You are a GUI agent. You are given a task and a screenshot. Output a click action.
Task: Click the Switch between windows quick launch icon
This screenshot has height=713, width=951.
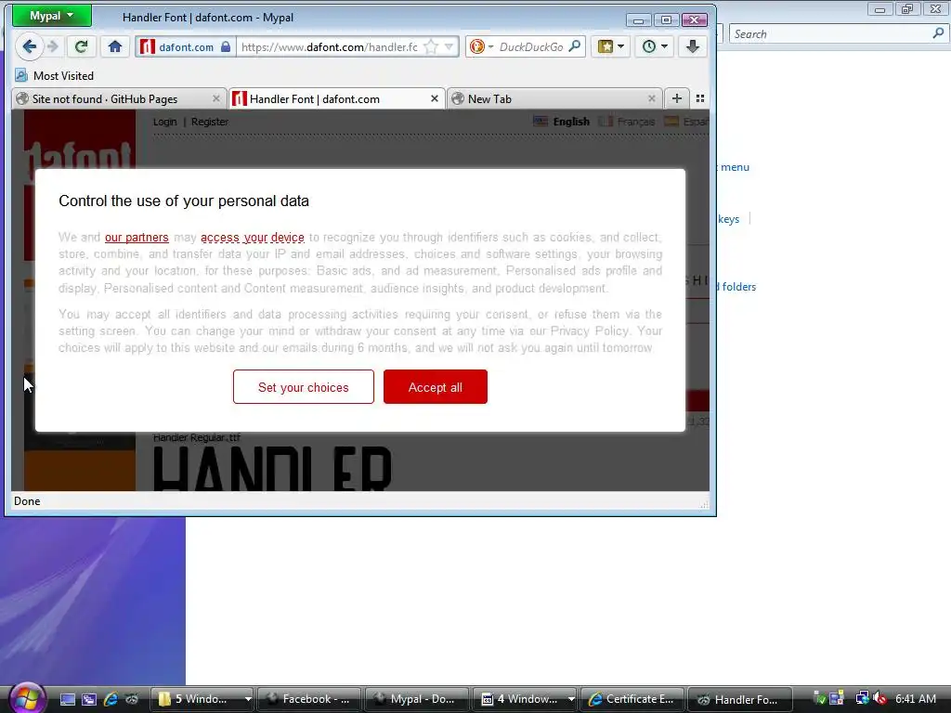pyautogui.click(x=89, y=699)
